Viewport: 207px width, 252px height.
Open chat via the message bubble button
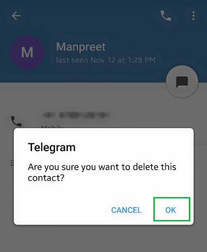[x=182, y=82]
